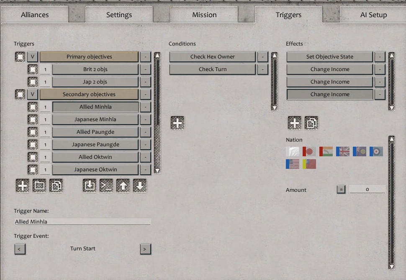Toggle checkbox for Allied Minhla

tap(33, 107)
